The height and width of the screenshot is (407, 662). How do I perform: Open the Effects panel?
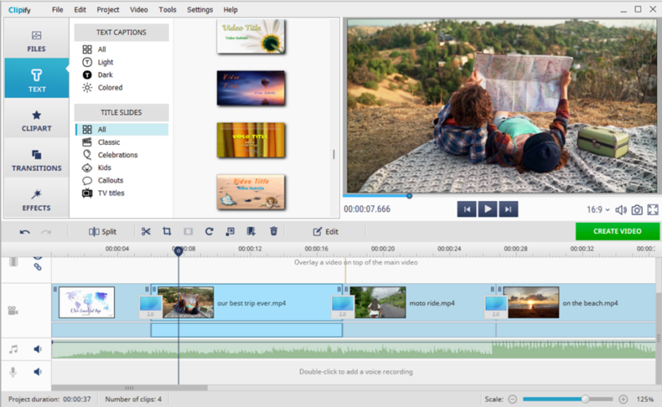37,200
